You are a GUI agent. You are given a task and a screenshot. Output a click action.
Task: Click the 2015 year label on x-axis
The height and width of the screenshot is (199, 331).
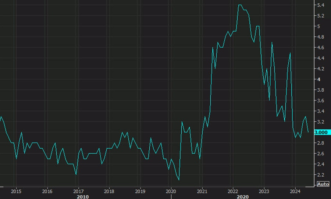(16, 191)
